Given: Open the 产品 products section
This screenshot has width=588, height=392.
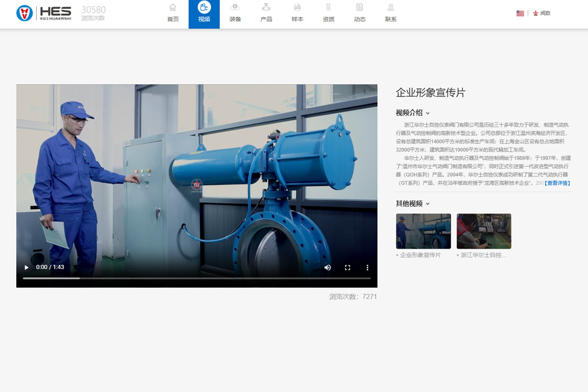Looking at the screenshot, I should click(x=266, y=14).
